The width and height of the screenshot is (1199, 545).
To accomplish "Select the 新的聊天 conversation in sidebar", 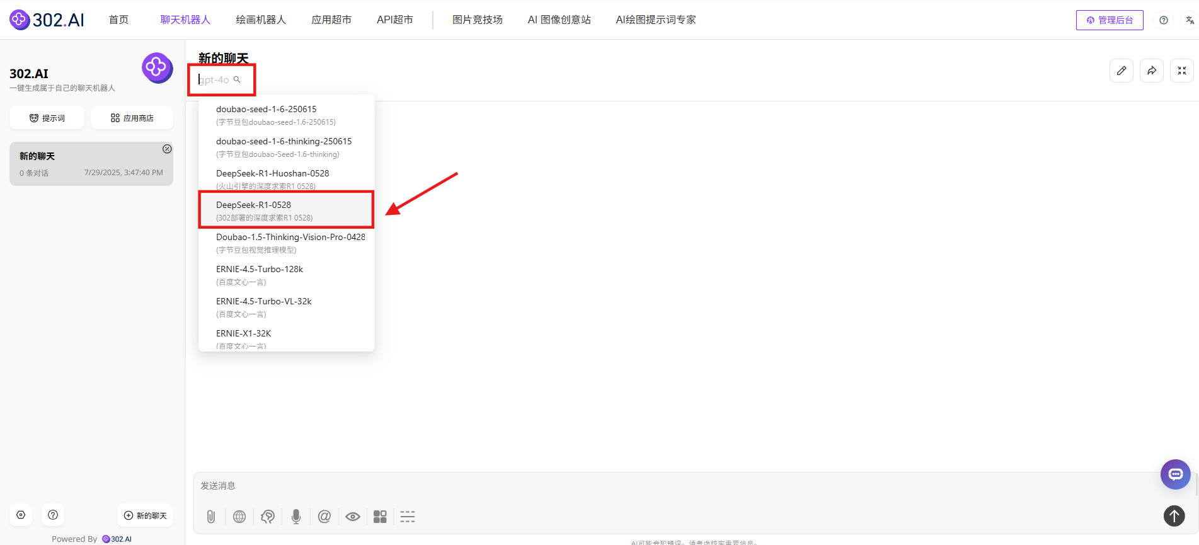I will [x=91, y=164].
